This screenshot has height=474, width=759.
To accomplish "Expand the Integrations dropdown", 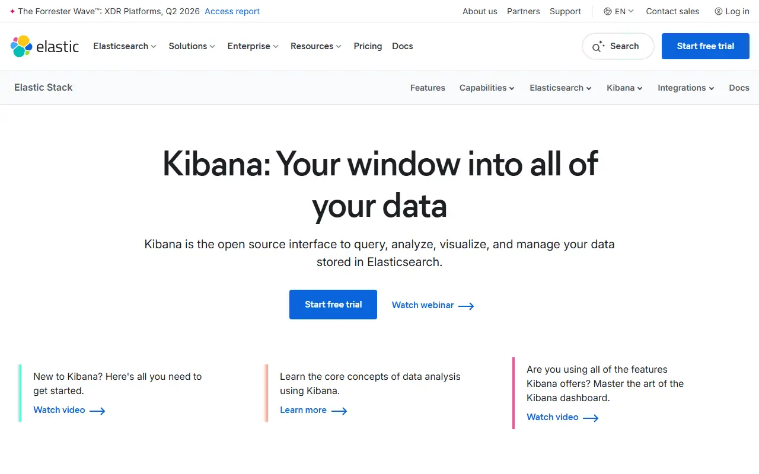I will (x=685, y=88).
